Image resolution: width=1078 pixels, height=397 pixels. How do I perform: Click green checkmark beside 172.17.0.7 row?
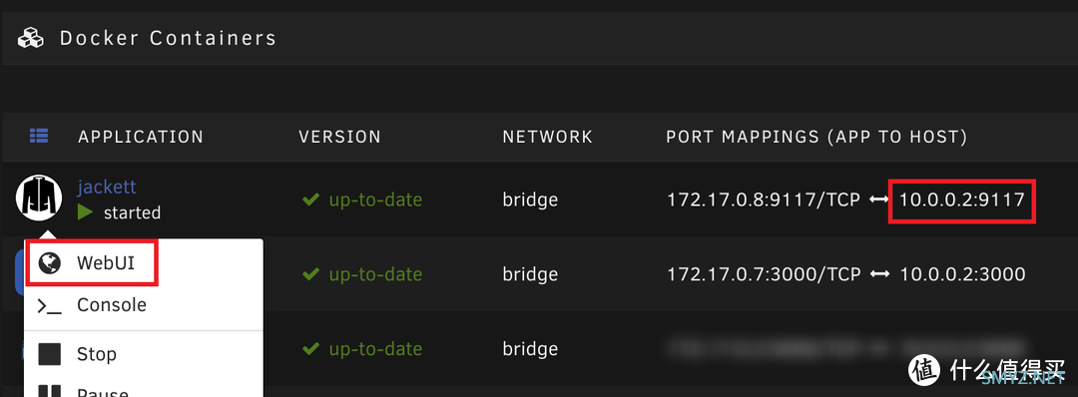tap(311, 274)
